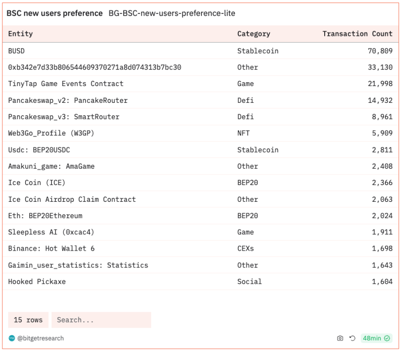Open the BSC new users preference title
The image size is (402, 352).
[54, 13]
